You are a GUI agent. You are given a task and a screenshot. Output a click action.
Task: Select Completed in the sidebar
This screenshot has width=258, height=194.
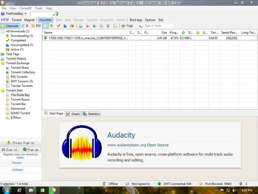(x=18, y=40)
